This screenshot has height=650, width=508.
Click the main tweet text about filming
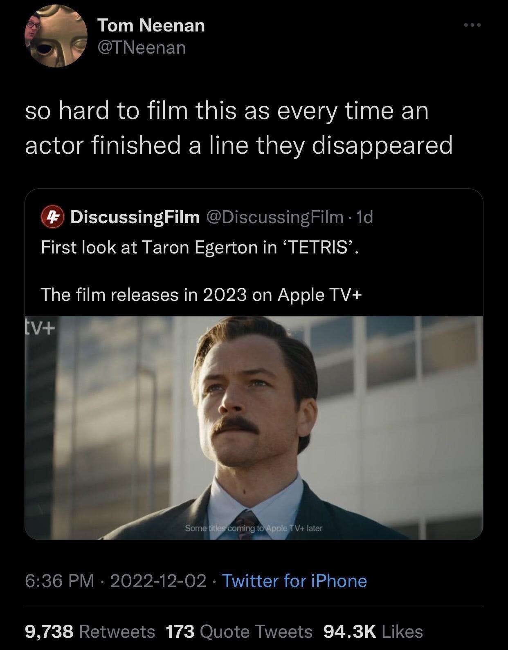(x=239, y=128)
